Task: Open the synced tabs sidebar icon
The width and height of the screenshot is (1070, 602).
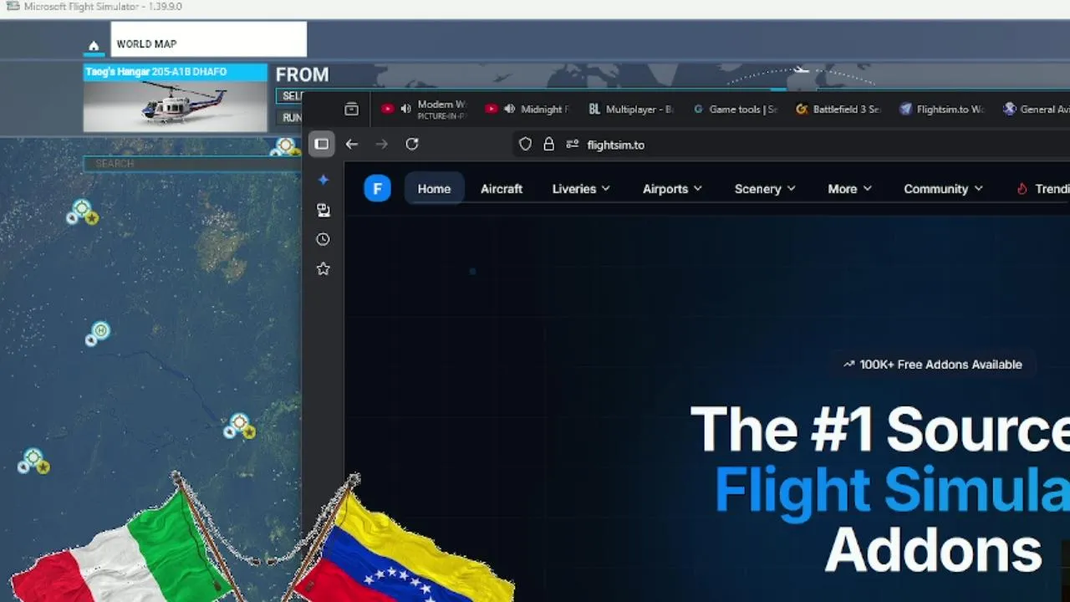Action: [x=324, y=210]
